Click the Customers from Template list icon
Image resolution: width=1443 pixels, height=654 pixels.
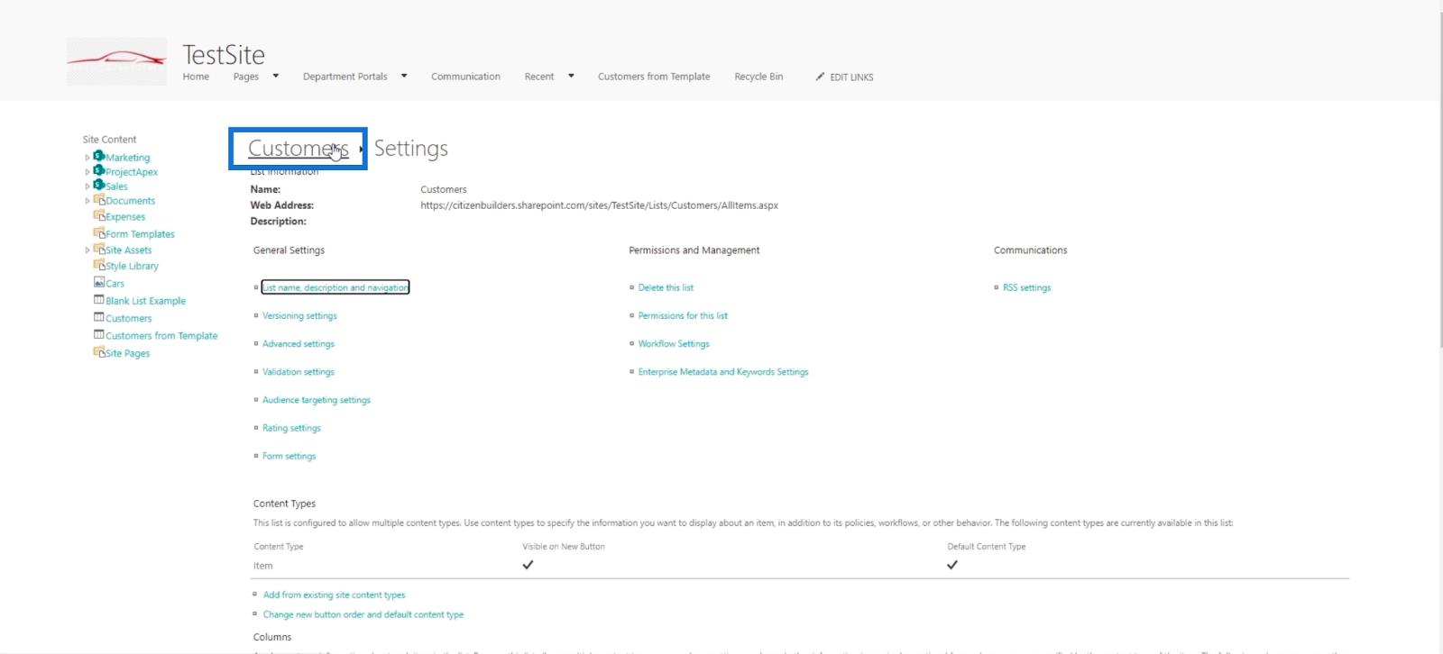tap(99, 334)
